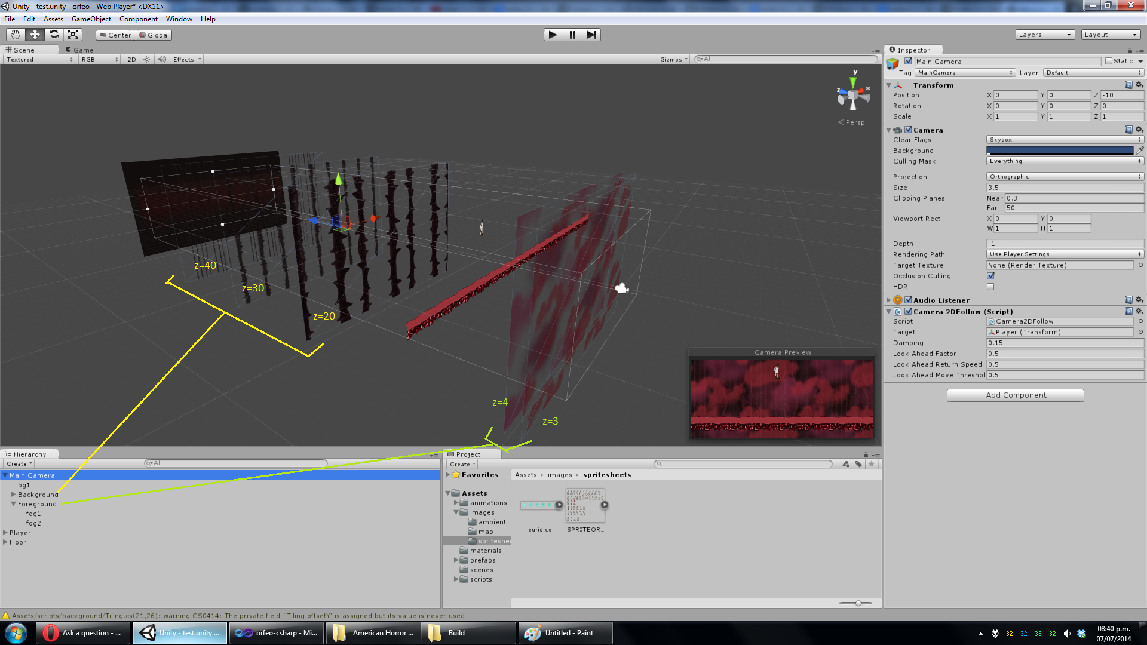This screenshot has height=645, width=1147.
Task: Collapse the Foreground hierarchy item
Action: [x=13, y=504]
